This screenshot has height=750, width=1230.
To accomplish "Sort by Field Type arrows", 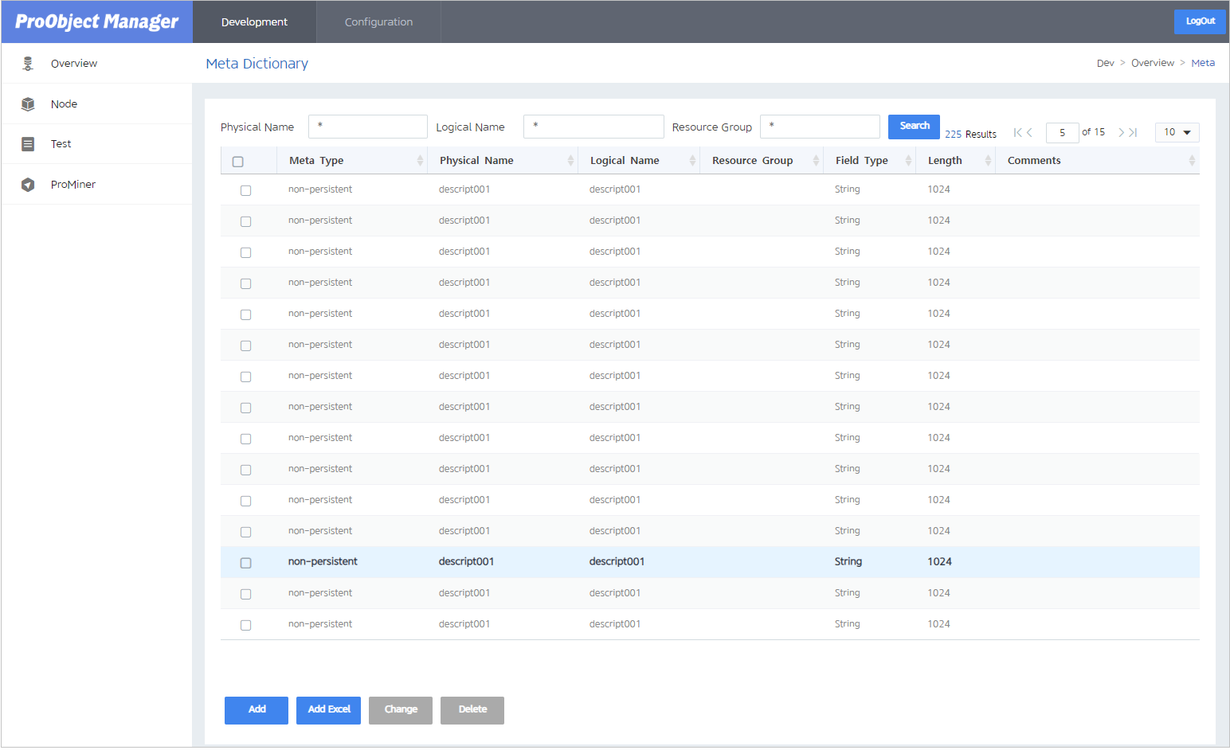I will coord(908,161).
